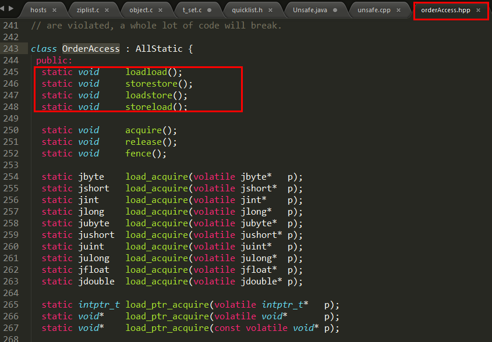Click line number 243 in the gutter

click(11, 49)
